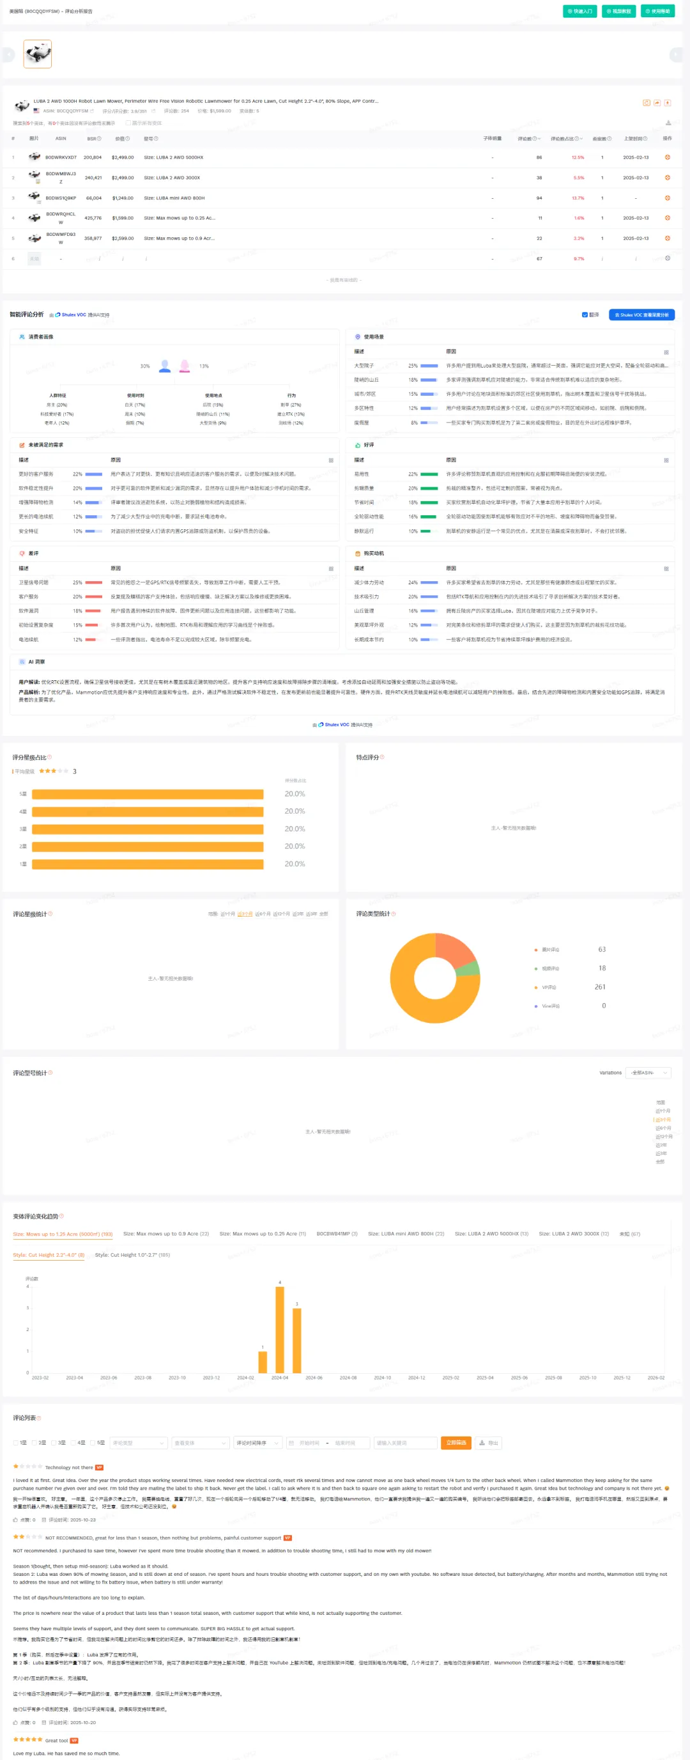Check the 3星 filter checkbox

(x=54, y=1443)
